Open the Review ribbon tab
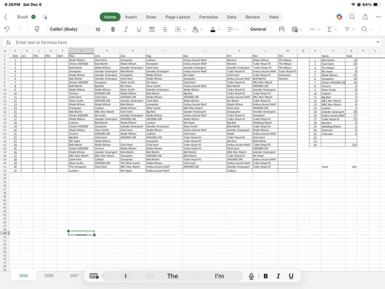385x289 pixels. (x=252, y=17)
